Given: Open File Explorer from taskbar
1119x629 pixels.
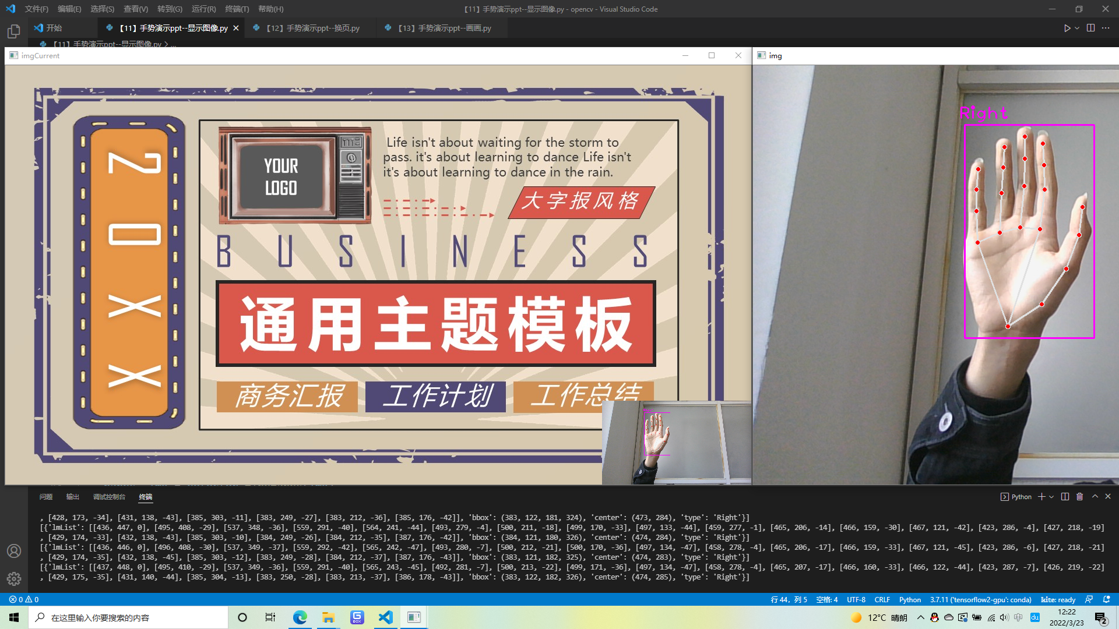Looking at the screenshot, I should coord(328,617).
